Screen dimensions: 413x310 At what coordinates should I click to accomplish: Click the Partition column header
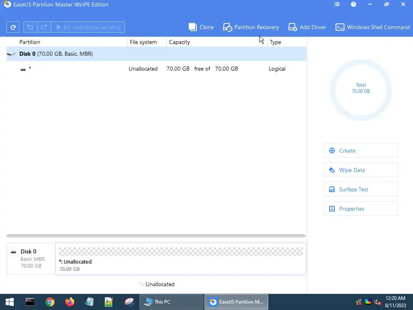click(x=30, y=42)
